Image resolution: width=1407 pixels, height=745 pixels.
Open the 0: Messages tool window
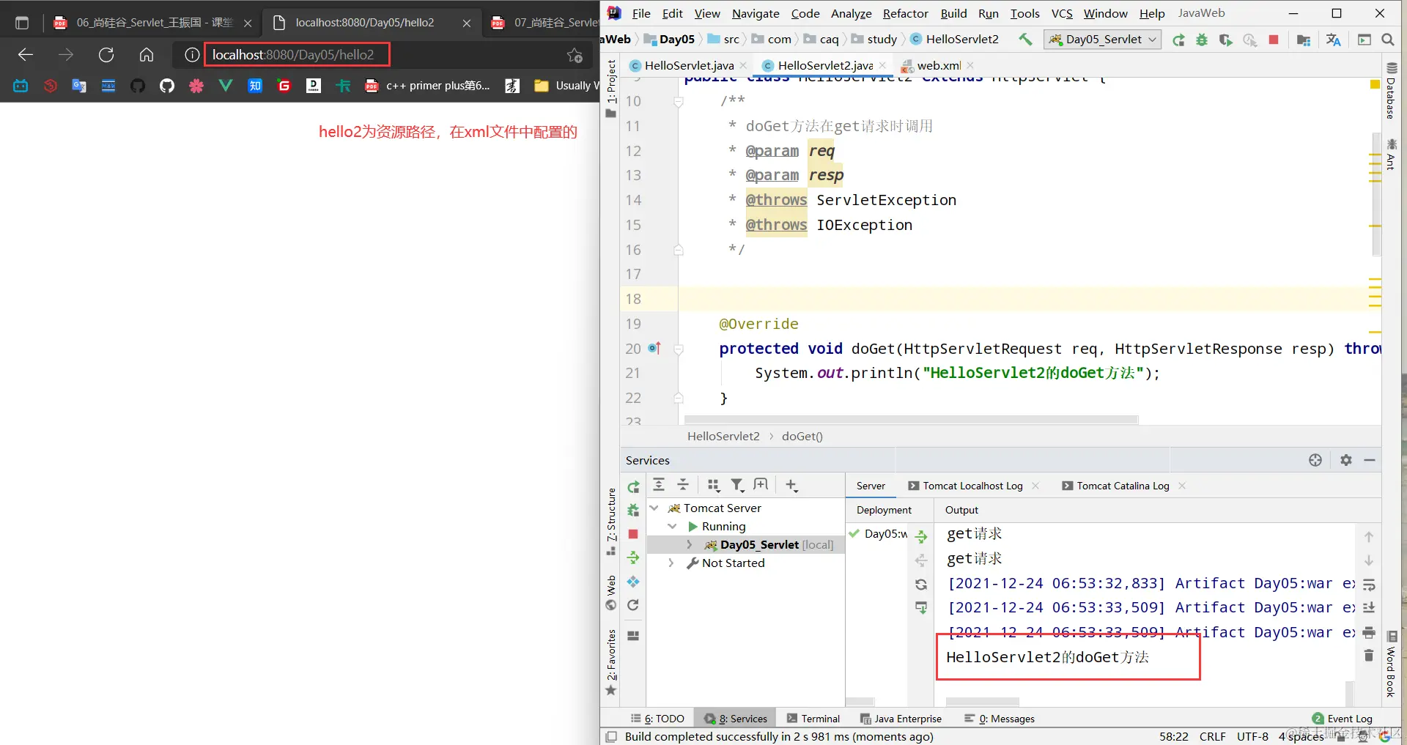[x=1000, y=719]
